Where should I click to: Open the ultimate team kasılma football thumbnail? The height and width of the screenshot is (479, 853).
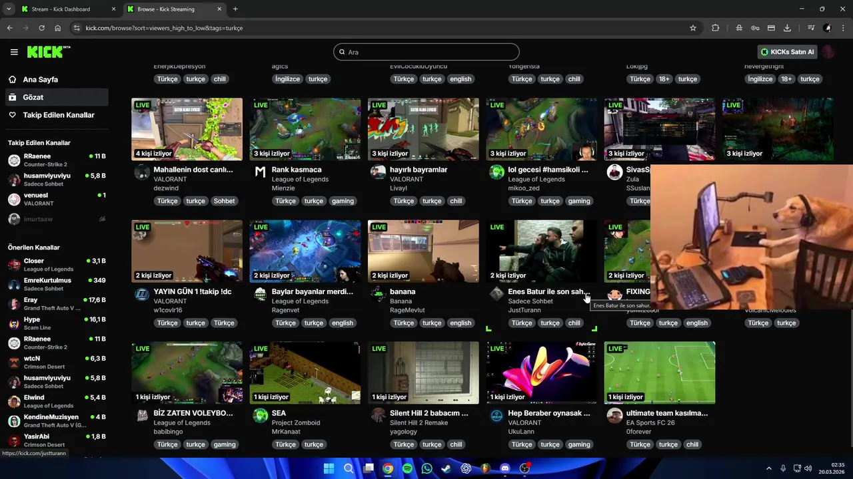[x=660, y=373]
